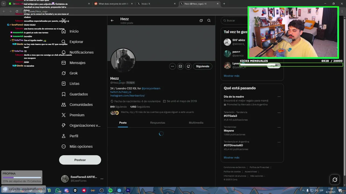Viewport: 346px width, 194px height.
Task: Search within the Hezz profile posts
Action: [x=209, y=20]
